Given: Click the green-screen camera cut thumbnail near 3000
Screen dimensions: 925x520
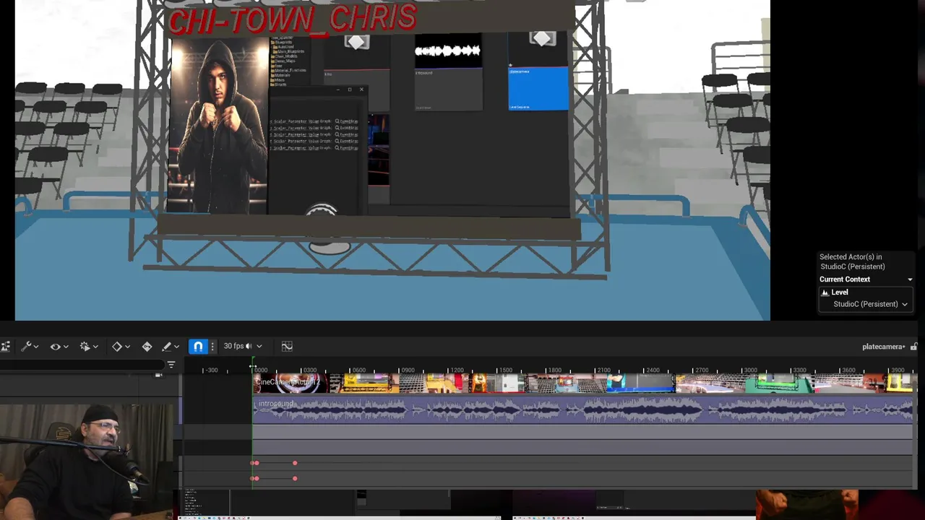Looking at the screenshot, I should pos(779,383).
